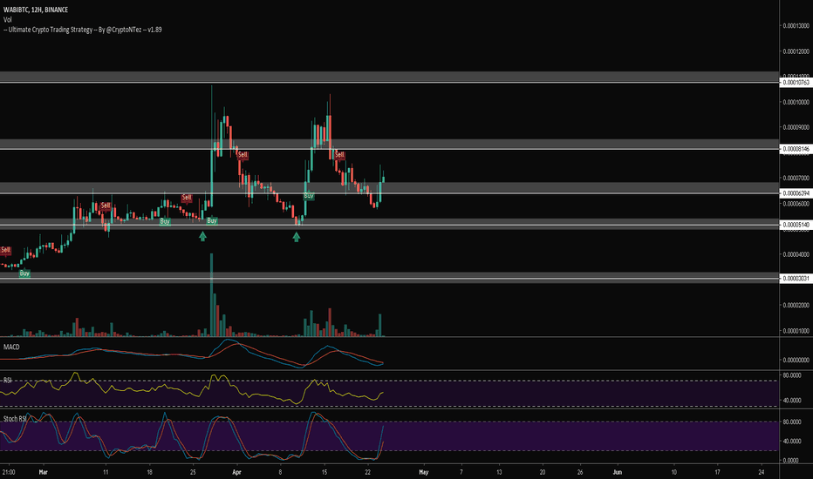Click the Mar time axis label
The width and height of the screenshot is (813, 479).
pos(43,472)
